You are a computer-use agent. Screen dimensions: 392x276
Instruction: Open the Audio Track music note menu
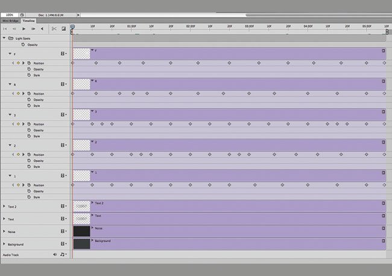(x=63, y=255)
